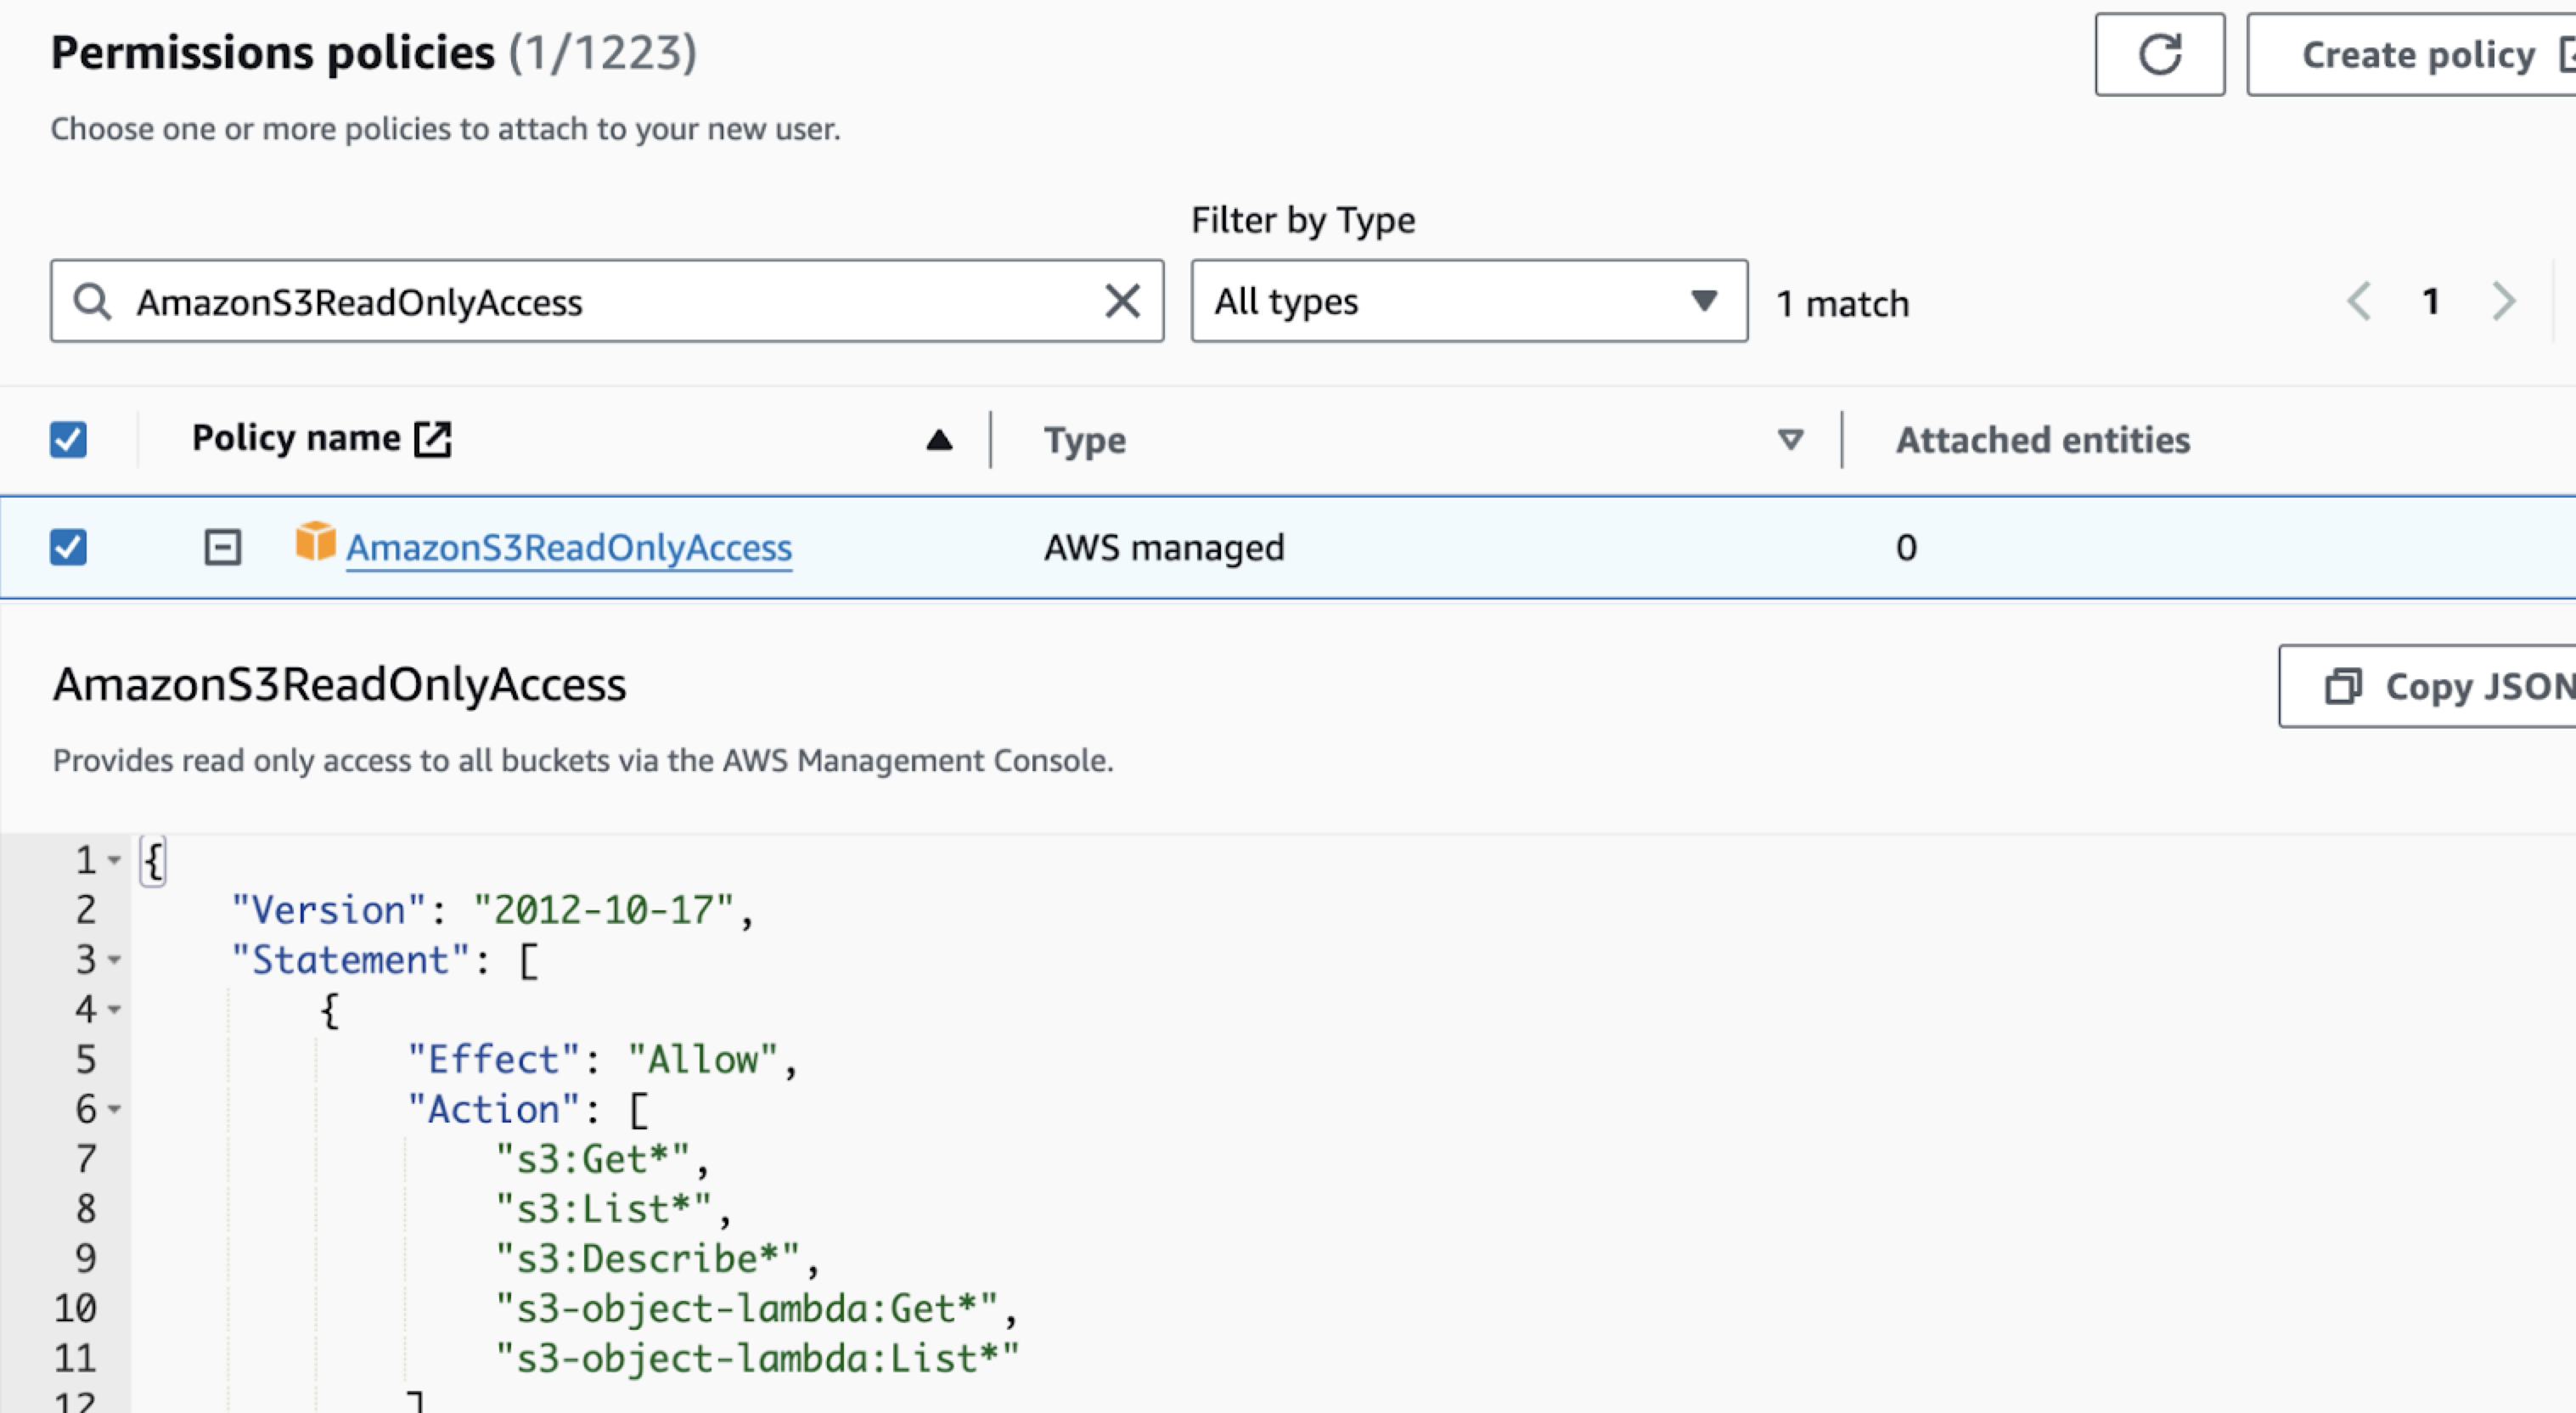The width and height of the screenshot is (2576, 1413).
Task: Click the Attached entities column header
Action: [2042, 440]
